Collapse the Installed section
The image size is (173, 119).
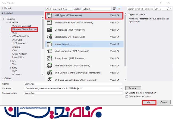(2, 13)
